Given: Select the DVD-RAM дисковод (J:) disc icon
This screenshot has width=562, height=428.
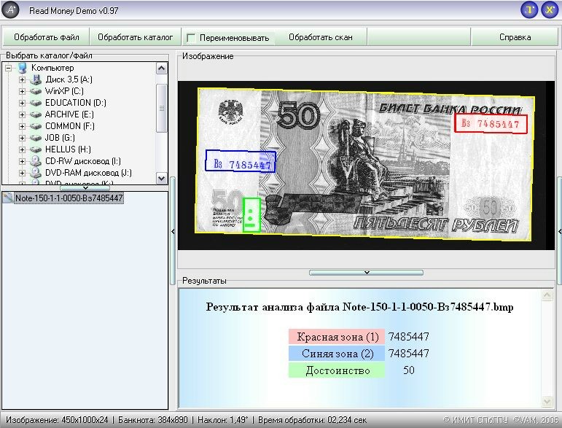Looking at the screenshot, I should coord(36,173).
